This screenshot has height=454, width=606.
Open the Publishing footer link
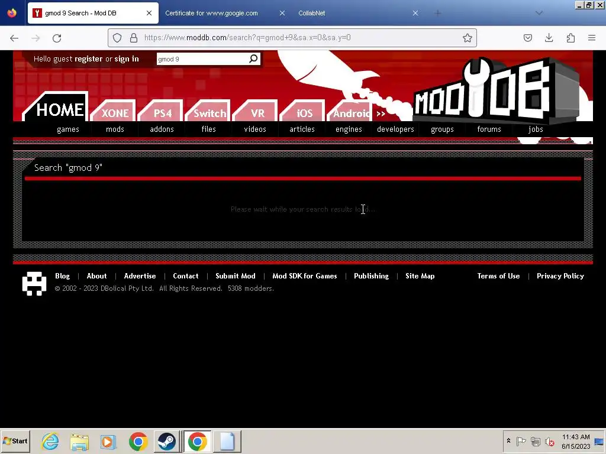(x=371, y=276)
